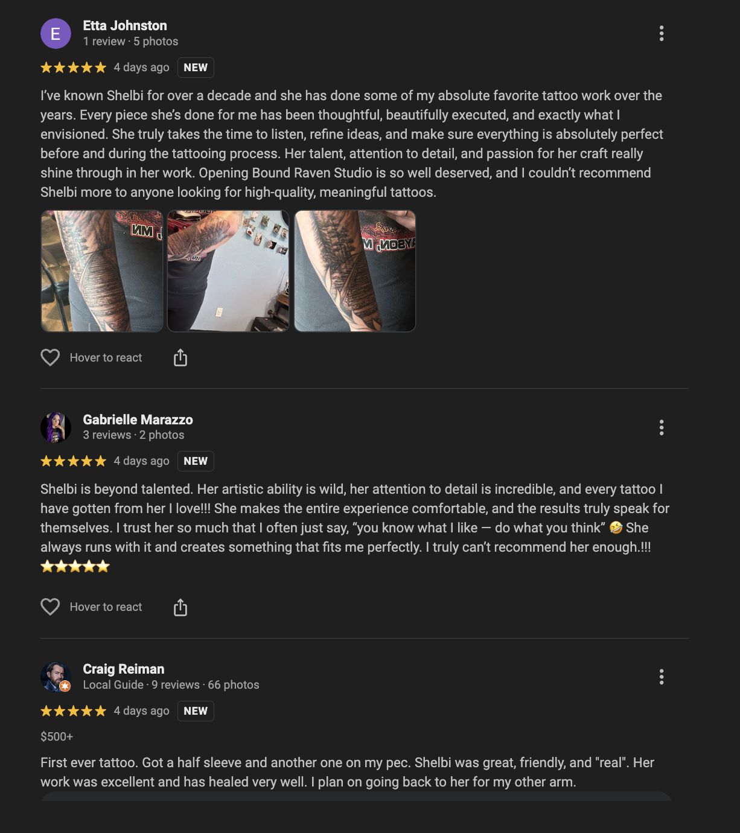The height and width of the screenshot is (833, 740).
Task: Share Etta Johnston's review
Action: (x=180, y=358)
